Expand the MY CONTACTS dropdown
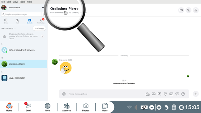Viewport: 201px width, 113px height. click(8, 28)
